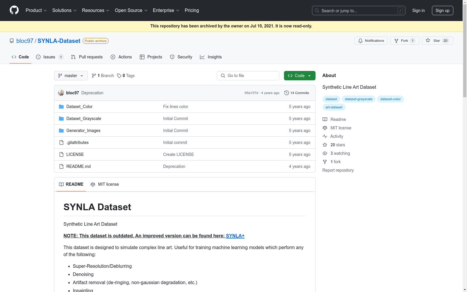This screenshot has height=292, width=467.
Task: Expand the Product menu
Action: pyautogui.click(x=36, y=11)
